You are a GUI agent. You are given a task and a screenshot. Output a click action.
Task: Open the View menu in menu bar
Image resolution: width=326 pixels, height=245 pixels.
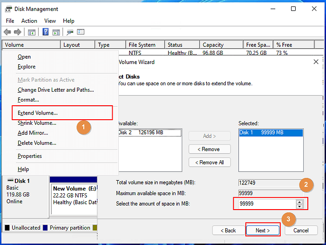tap(50, 21)
